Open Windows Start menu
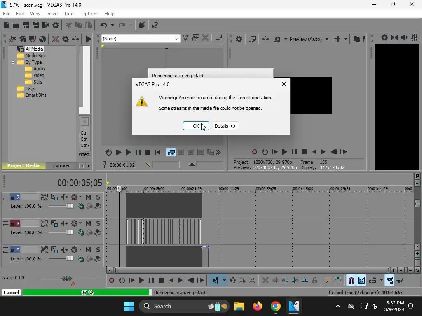Viewport: 422px width, 316px height. point(129,306)
